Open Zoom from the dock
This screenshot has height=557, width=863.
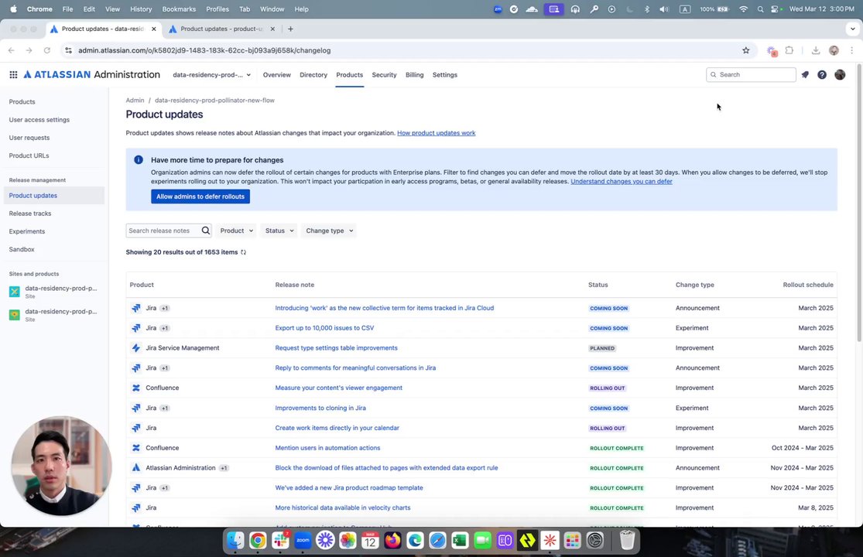[303, 541]
